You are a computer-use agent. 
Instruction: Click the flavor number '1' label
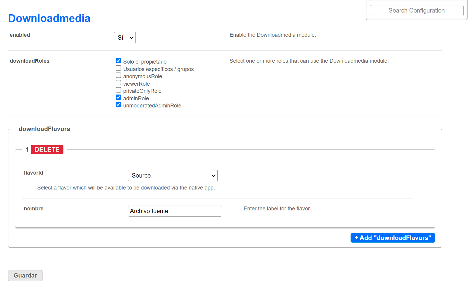(27, 150)
